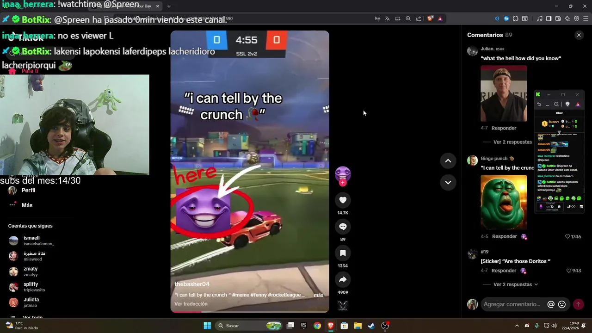Open Kick chat message field 'Enviar un mensaje'
Screen dimensions: 592x333
pos(550,206)
